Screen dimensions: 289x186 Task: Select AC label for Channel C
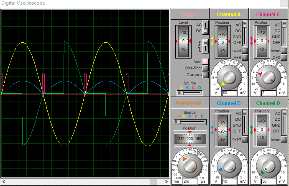(x=278, y=25)
